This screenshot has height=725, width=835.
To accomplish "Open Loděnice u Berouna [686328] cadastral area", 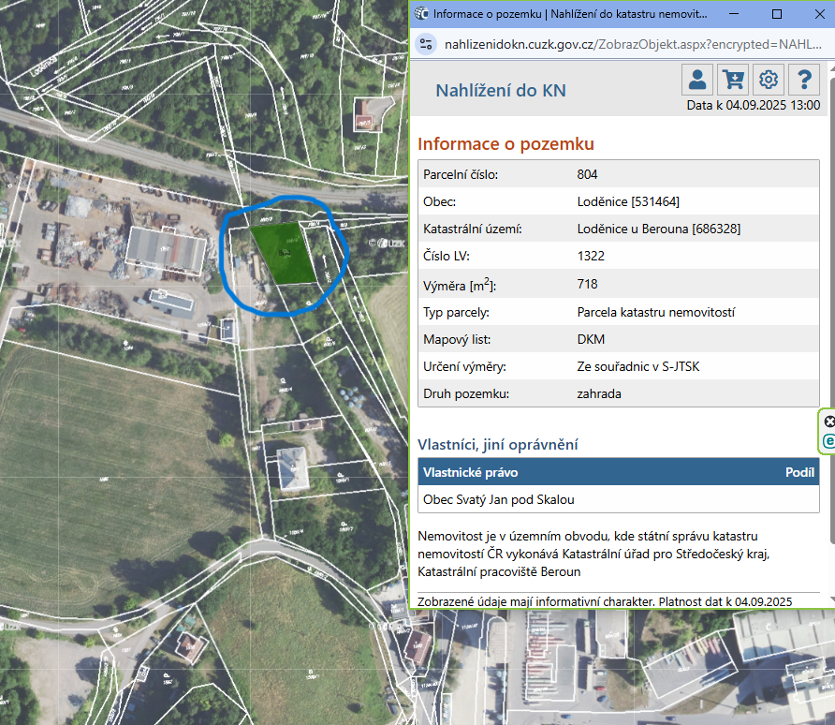I will click(x=659, y=229).
